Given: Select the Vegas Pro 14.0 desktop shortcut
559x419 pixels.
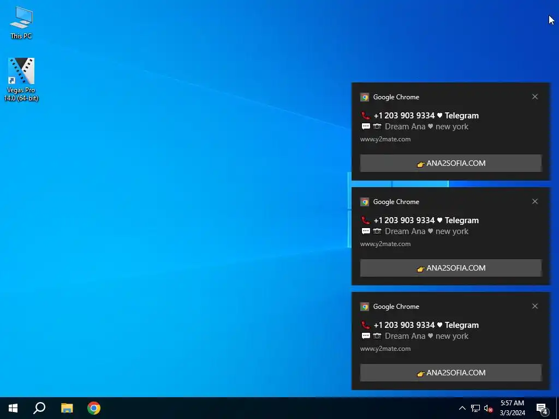Looking at the screenshot, I should (21, 80).
